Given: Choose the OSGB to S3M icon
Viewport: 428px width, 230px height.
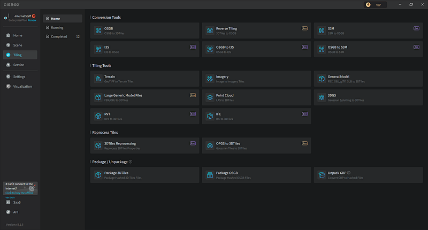Looking at the screenshot, I should pos(322,49).
